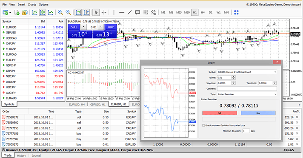The image size is (303, 158).
Task: Select the M15 timeframe
Action: (179, 13)
